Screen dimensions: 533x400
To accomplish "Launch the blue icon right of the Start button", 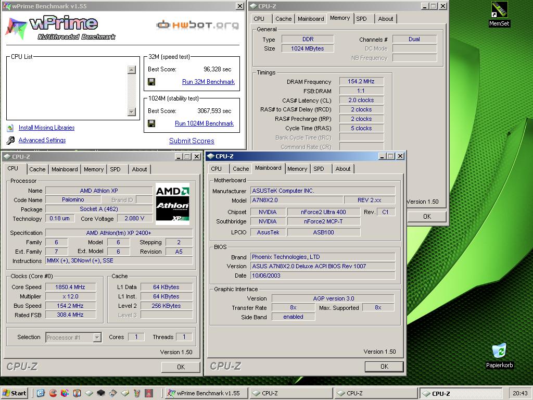I will pyautogui.click(x=41, y=393).
